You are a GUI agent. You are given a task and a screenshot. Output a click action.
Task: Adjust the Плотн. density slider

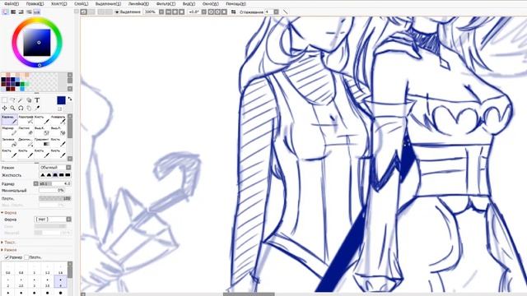(x=55, y=198)
